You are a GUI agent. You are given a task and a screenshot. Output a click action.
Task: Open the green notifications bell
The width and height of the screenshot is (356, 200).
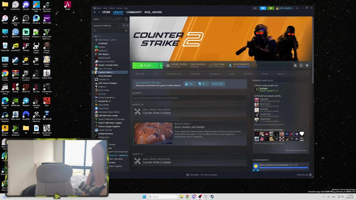271,8
